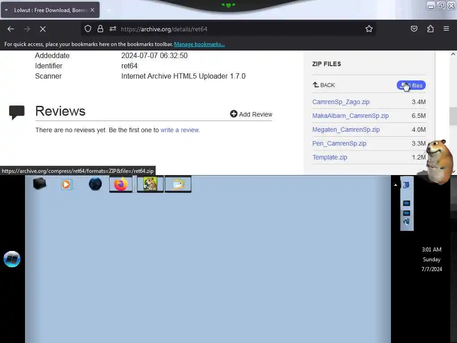Open the clock showing 3:01 AM
Image resolution: width=457 pixels, height=343 pixels.
pos(432,250)
